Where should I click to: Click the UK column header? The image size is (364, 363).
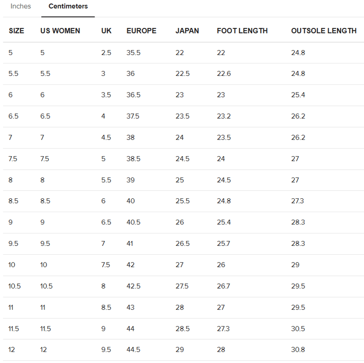pyautogui.click(x=107, y=31)
